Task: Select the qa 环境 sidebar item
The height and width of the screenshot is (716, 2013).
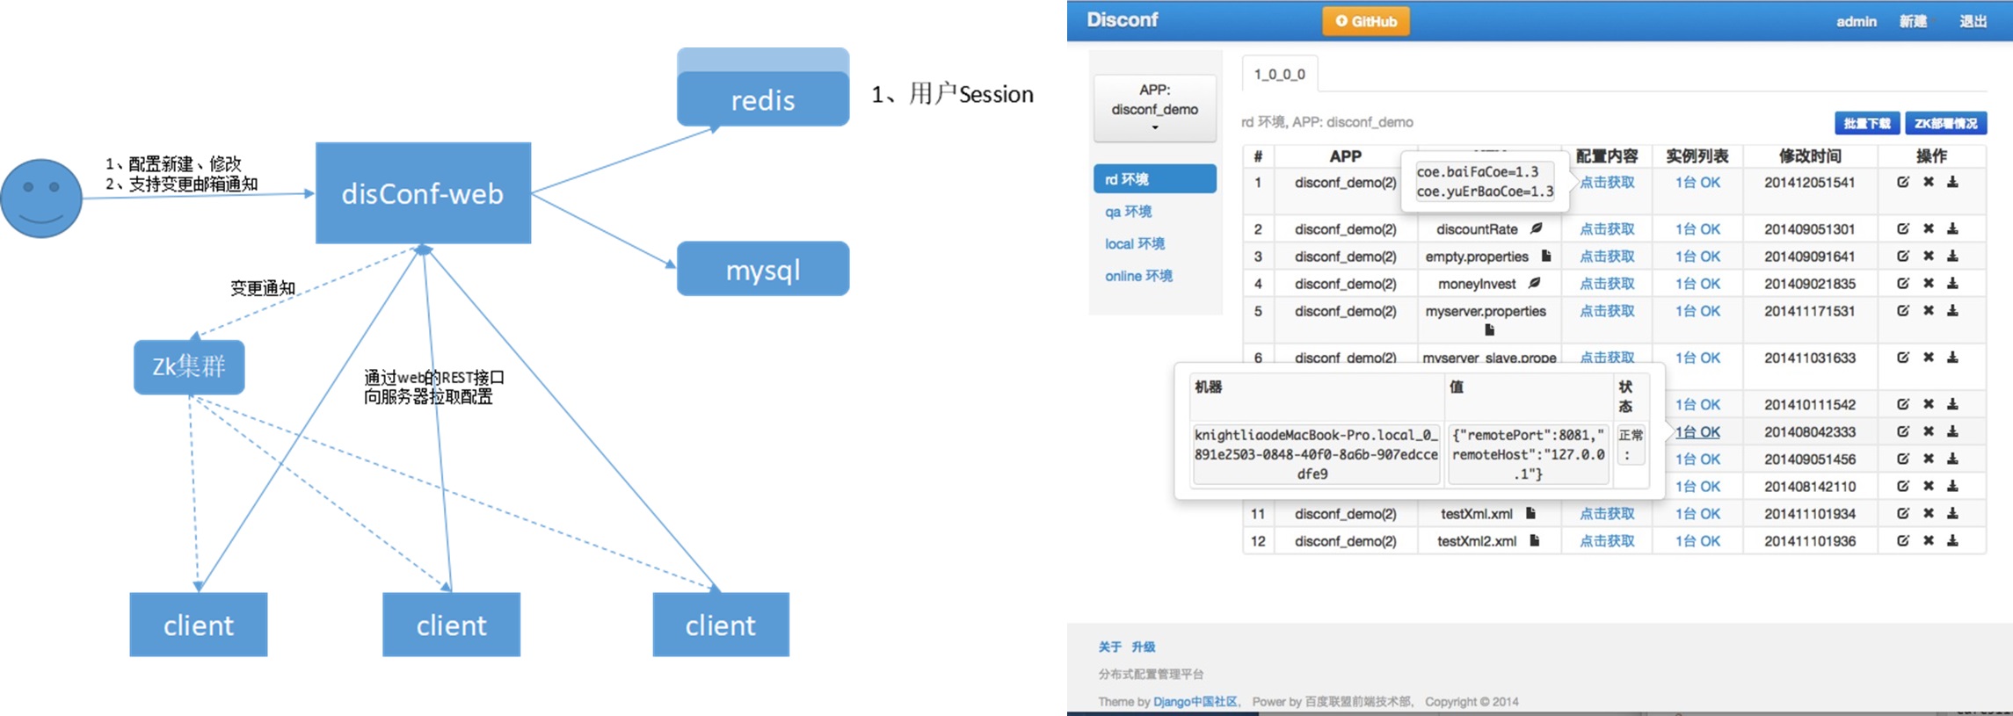Action: pyautogui.click(x=1129, y=211)
